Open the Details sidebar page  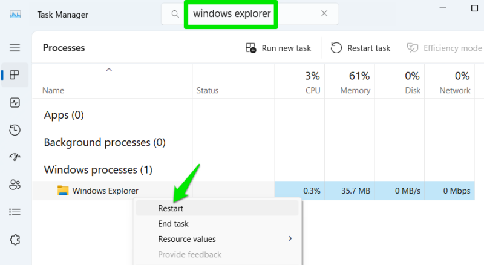(15, 212)
